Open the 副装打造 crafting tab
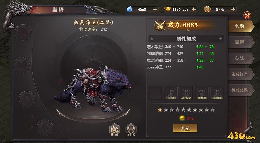260x143 pixels. 241,74
